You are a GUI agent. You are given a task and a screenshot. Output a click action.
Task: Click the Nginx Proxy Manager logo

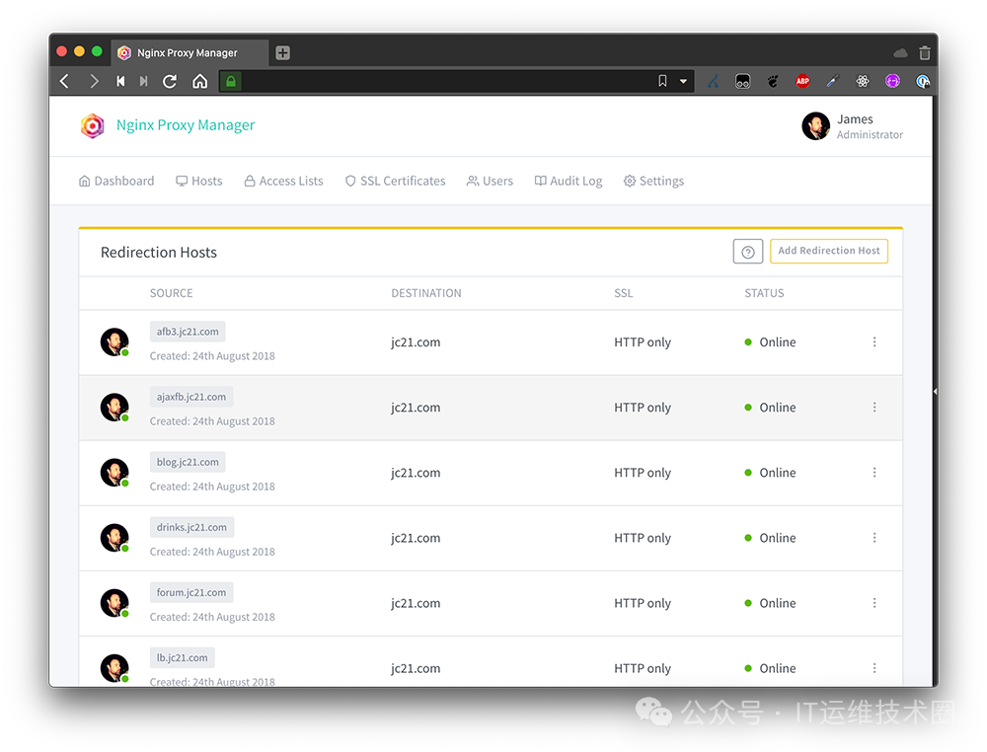point(93,126)
